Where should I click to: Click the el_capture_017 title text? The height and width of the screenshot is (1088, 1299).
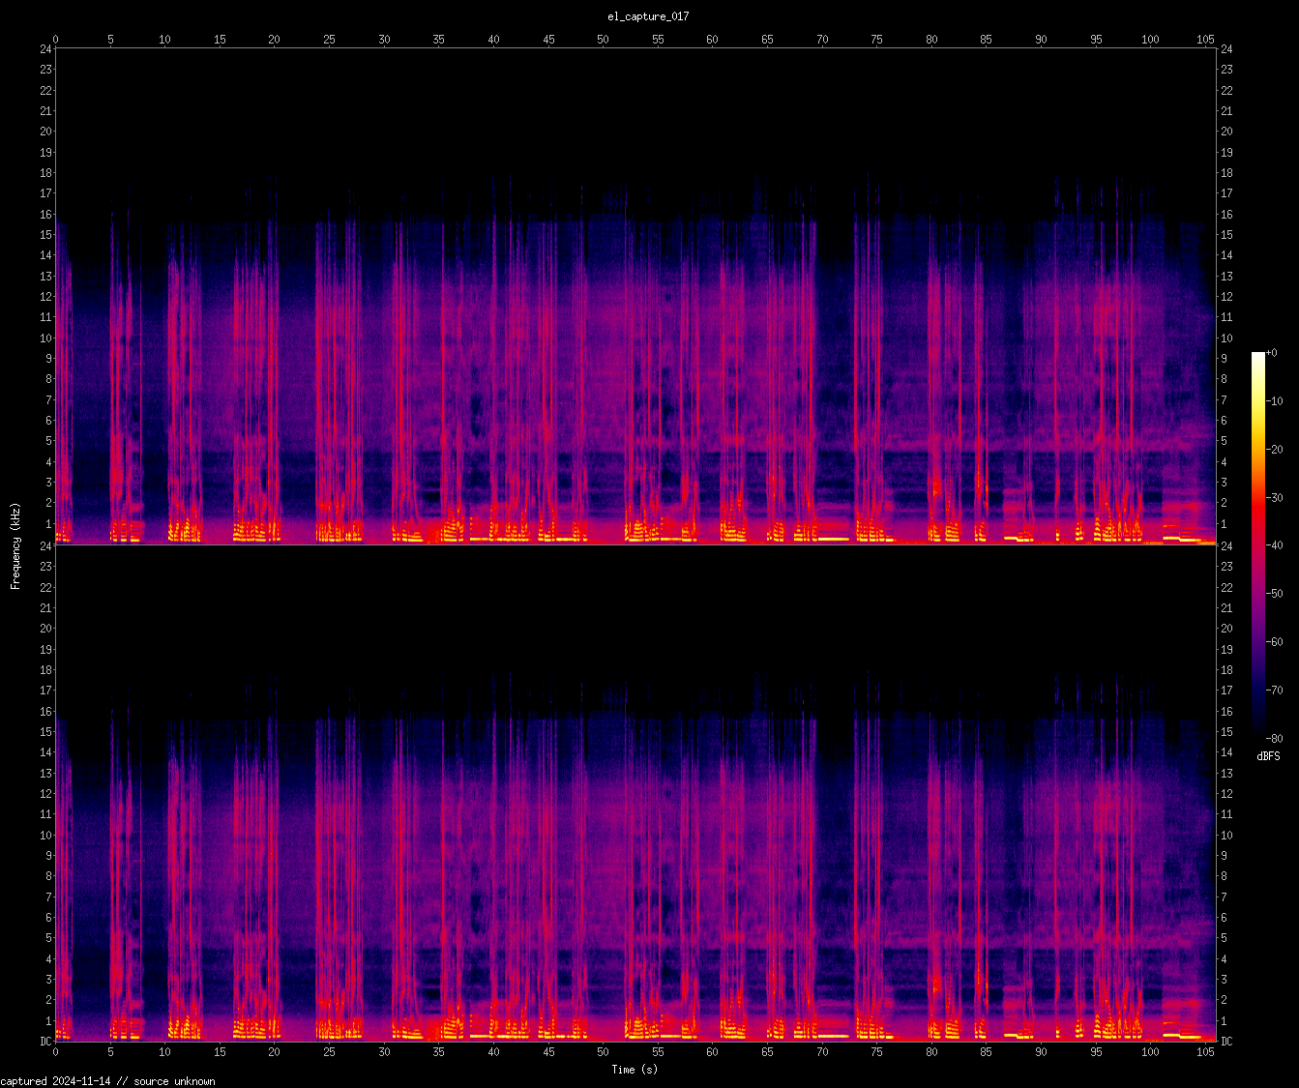coord(648,16)
